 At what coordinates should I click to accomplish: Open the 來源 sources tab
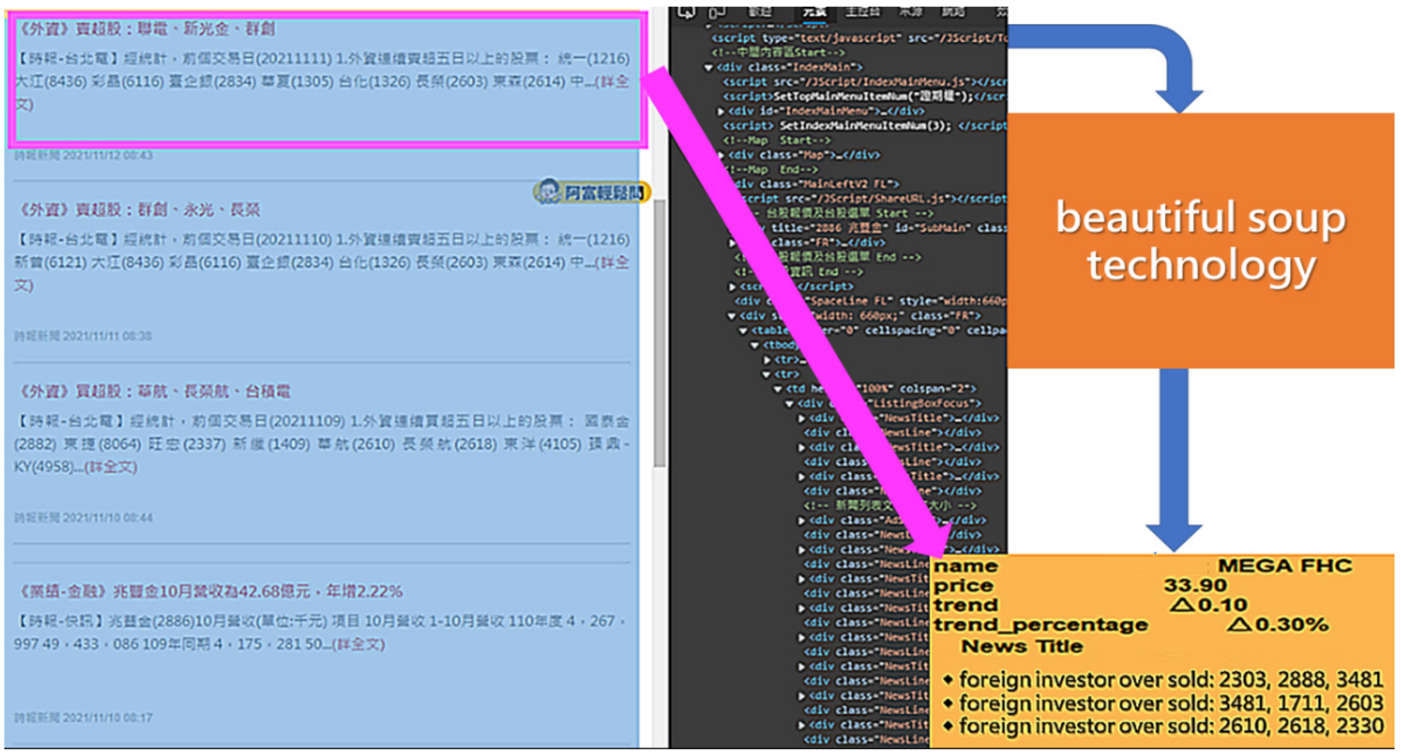tap(910, 11)
